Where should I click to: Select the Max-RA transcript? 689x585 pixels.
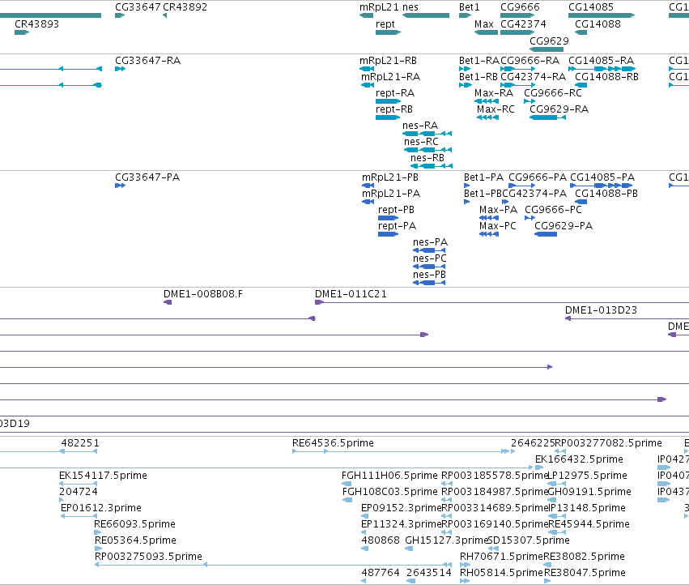coord(487,101)
